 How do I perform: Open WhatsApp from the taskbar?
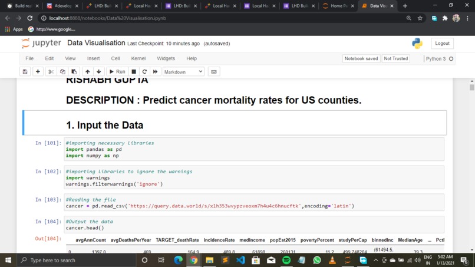[317, 260]
